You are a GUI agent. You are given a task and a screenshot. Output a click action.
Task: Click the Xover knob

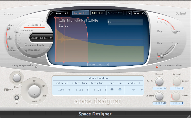pyautogui.click(x=176, y=96)
